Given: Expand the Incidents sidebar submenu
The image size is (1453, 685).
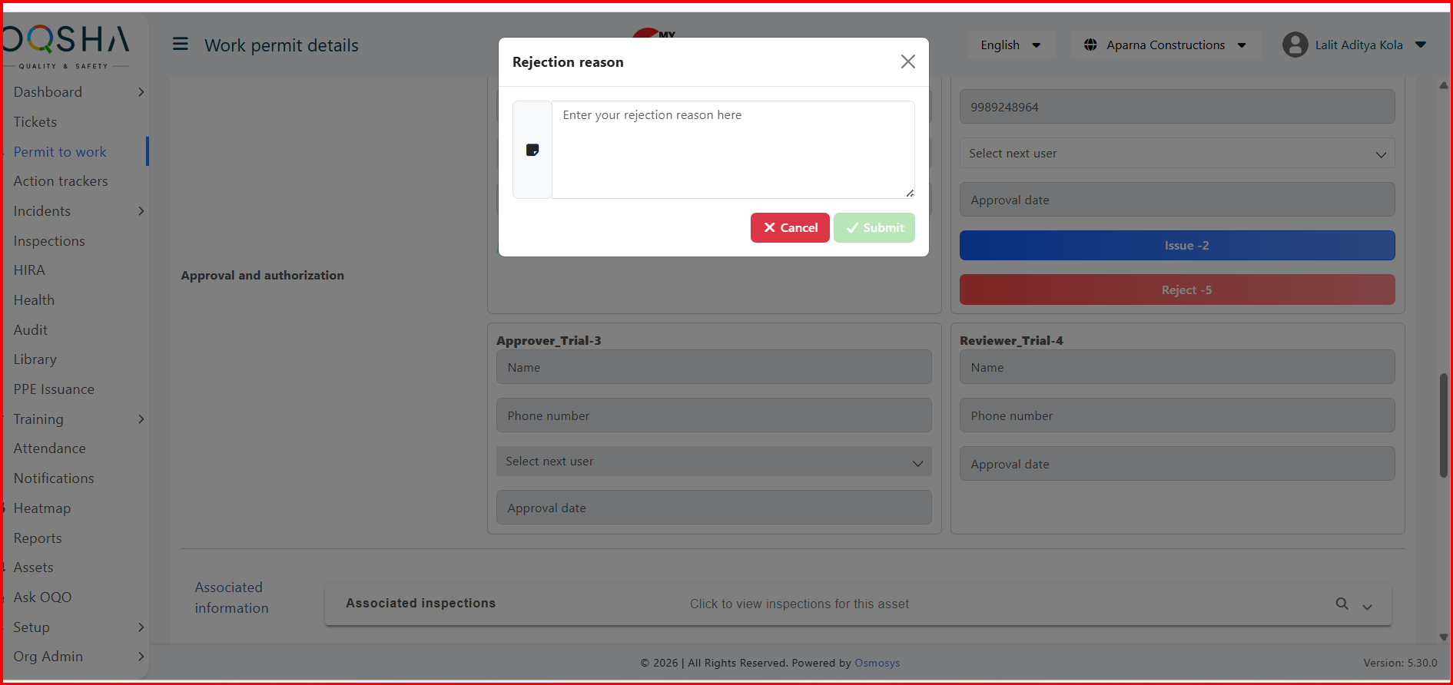Looking at the screenshot, I should point(141,211).
